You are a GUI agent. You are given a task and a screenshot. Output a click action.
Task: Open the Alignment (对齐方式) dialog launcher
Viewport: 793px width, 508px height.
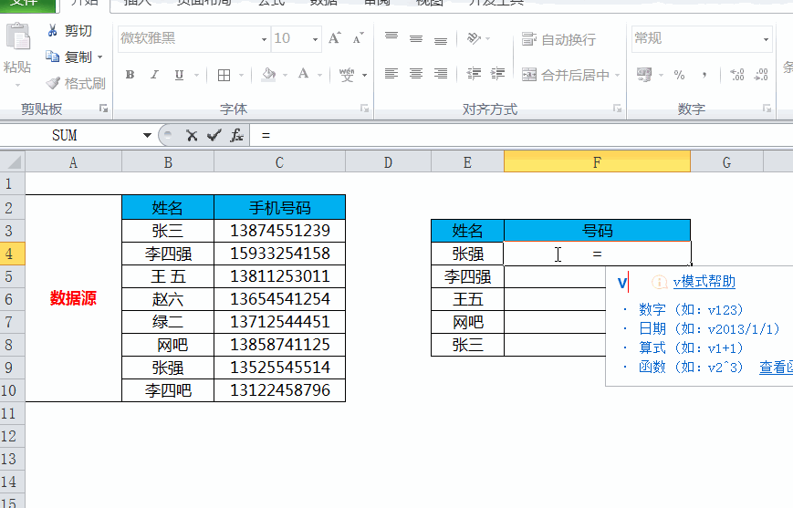click(617, 109)
